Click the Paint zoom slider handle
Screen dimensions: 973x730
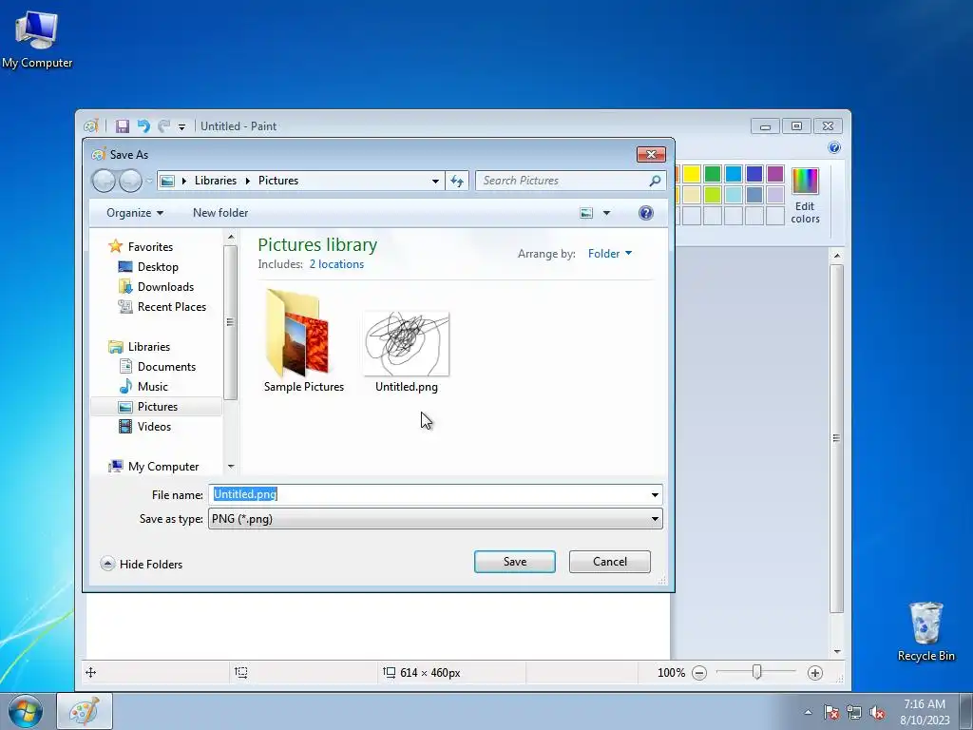(x=756, y=672)
